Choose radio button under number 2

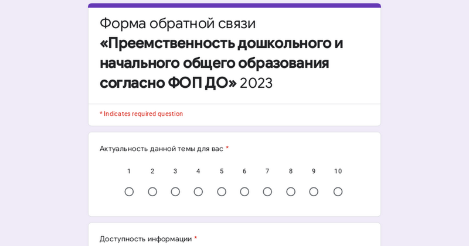point(152,192)
